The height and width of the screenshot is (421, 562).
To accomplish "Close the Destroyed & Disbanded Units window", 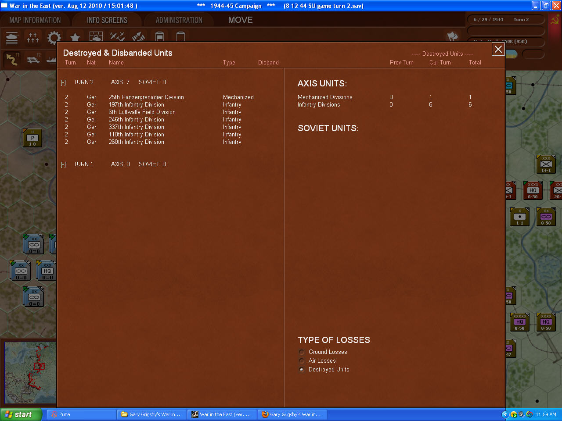I will 498,49.
